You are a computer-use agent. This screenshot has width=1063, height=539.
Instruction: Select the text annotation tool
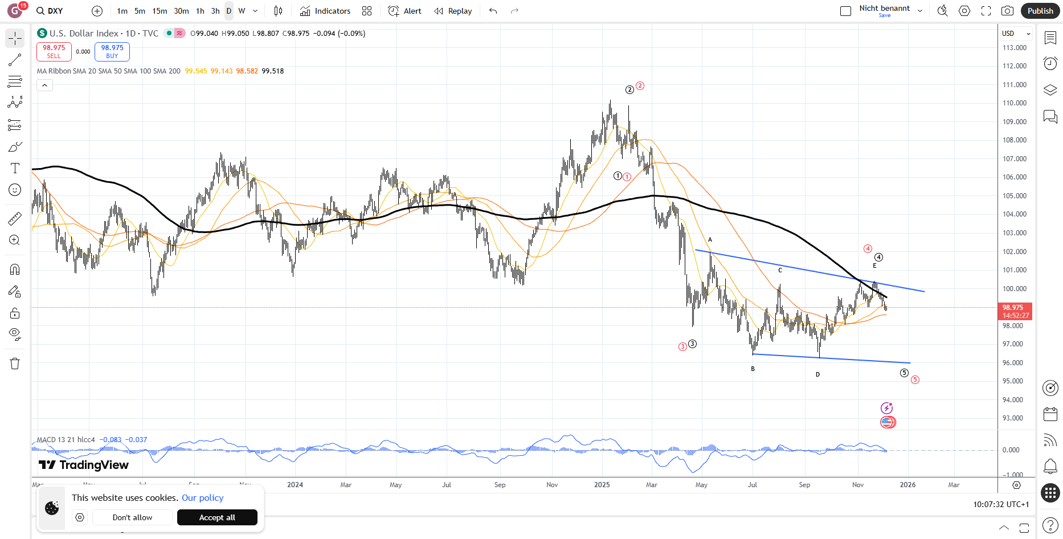click(x=15, y=168)
